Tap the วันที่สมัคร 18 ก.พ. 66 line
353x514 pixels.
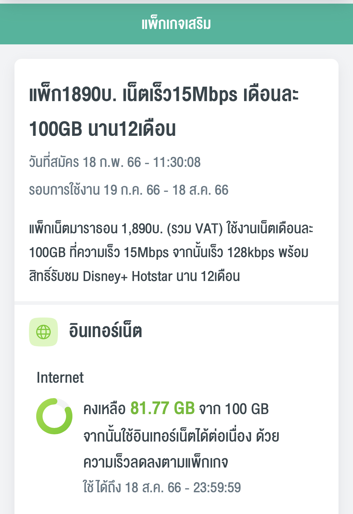[x=85, y=162]
